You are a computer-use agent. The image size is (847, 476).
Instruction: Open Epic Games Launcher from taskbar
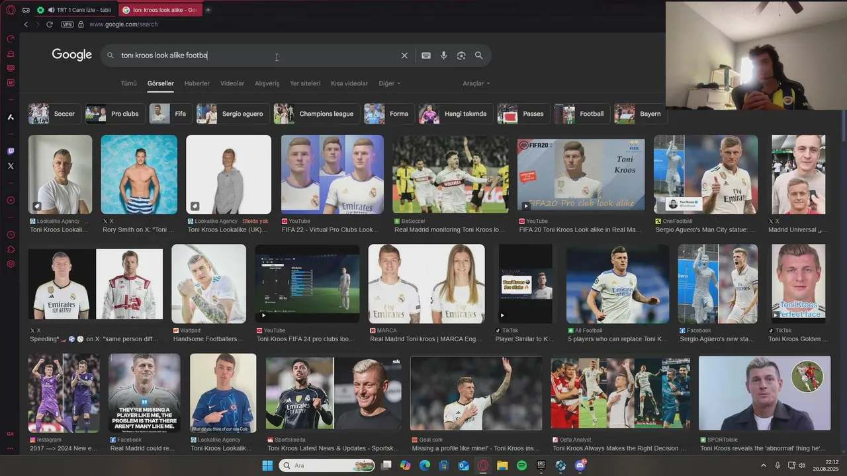tap(541, 465)
